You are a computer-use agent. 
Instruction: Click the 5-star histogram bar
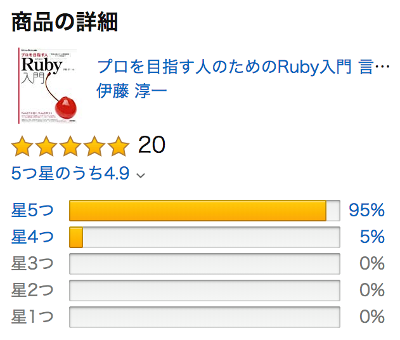[205, 211]
